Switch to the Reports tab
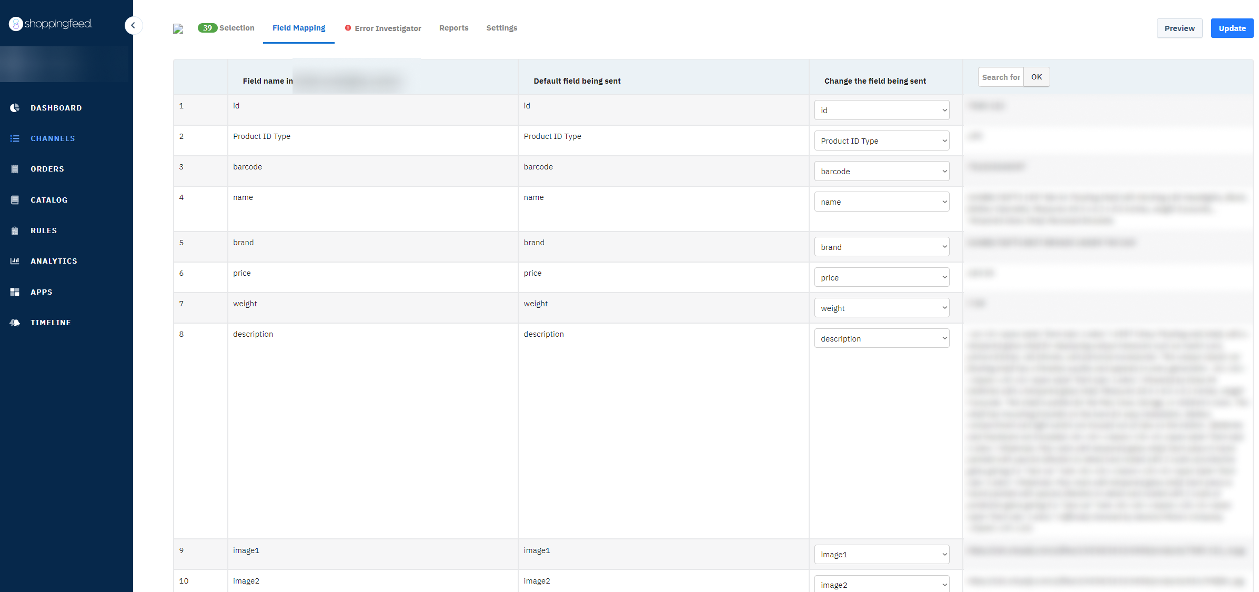The image size is (1259, 592). click(454, 28)
